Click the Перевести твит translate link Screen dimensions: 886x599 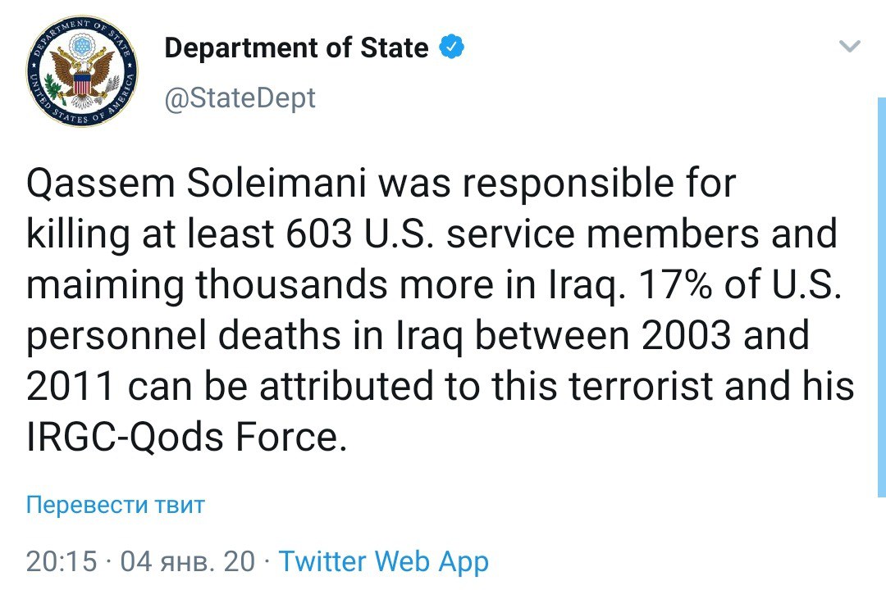coord(116,505)
